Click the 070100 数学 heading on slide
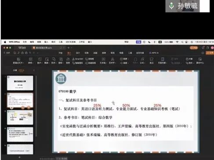214x160 pixels. [x=67, y=91]
